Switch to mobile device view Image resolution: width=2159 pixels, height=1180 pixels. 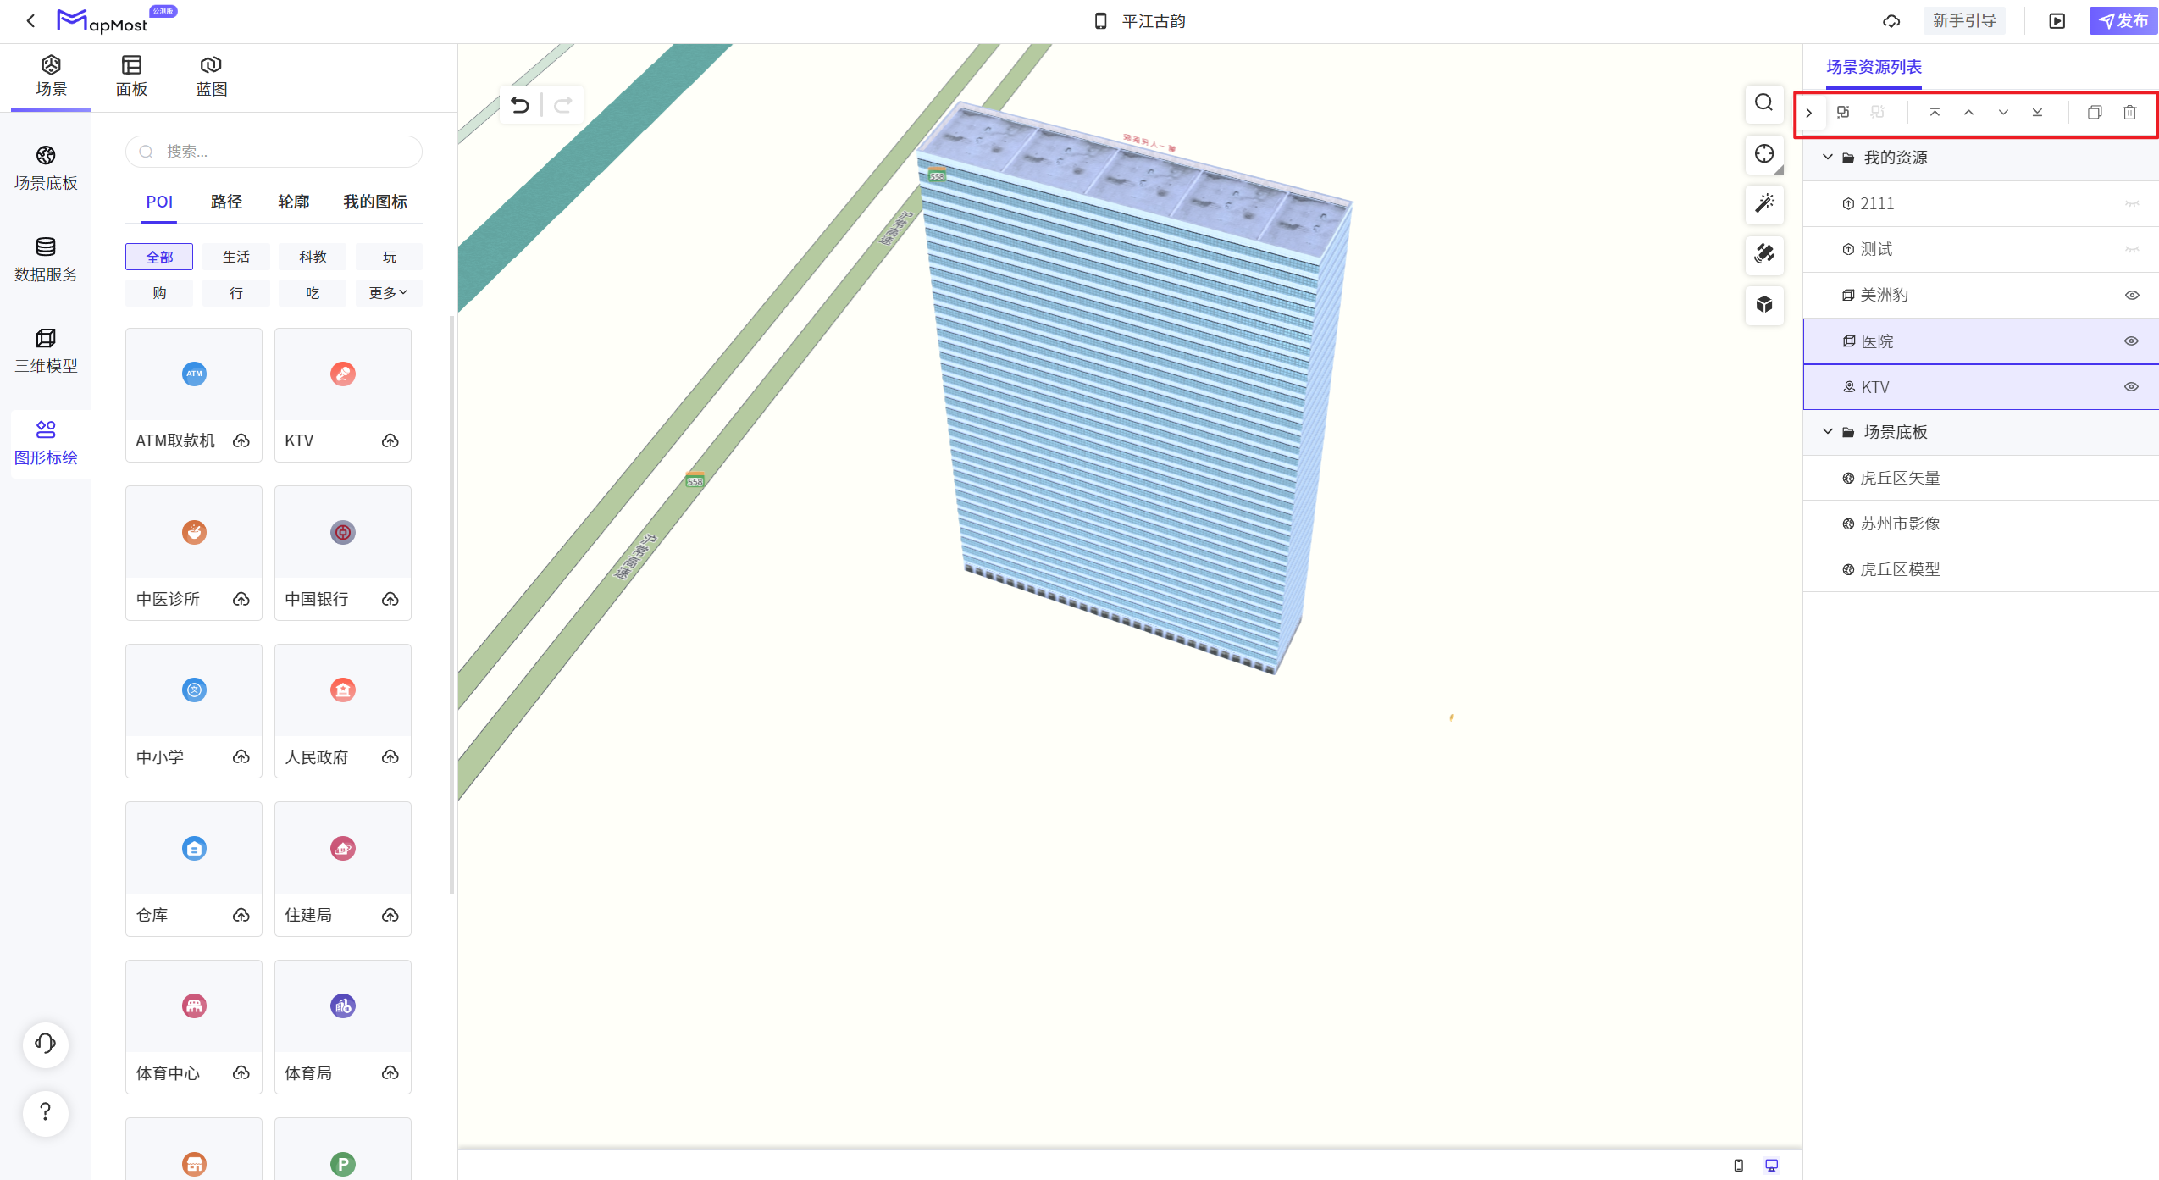click(x=1739, y=1166)
